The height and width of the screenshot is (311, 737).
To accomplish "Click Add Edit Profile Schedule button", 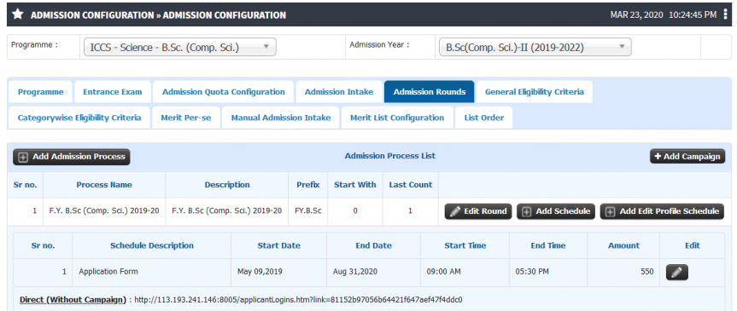I will click(662, 211).
